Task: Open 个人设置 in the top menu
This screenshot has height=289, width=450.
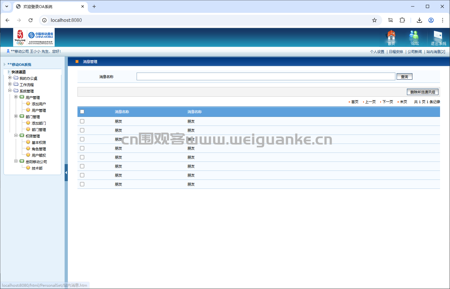Action: tap(377, 52)
